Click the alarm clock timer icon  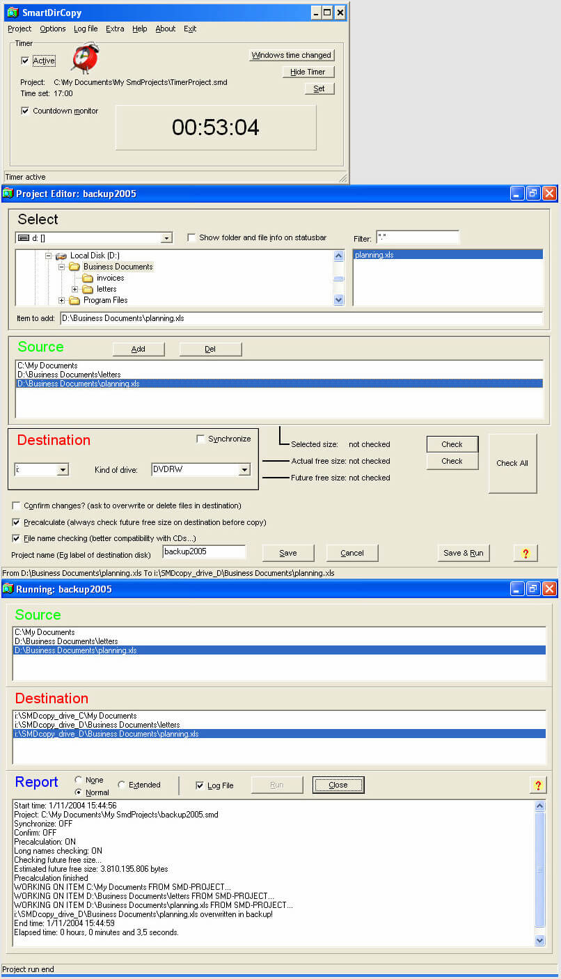click(86, 58)
